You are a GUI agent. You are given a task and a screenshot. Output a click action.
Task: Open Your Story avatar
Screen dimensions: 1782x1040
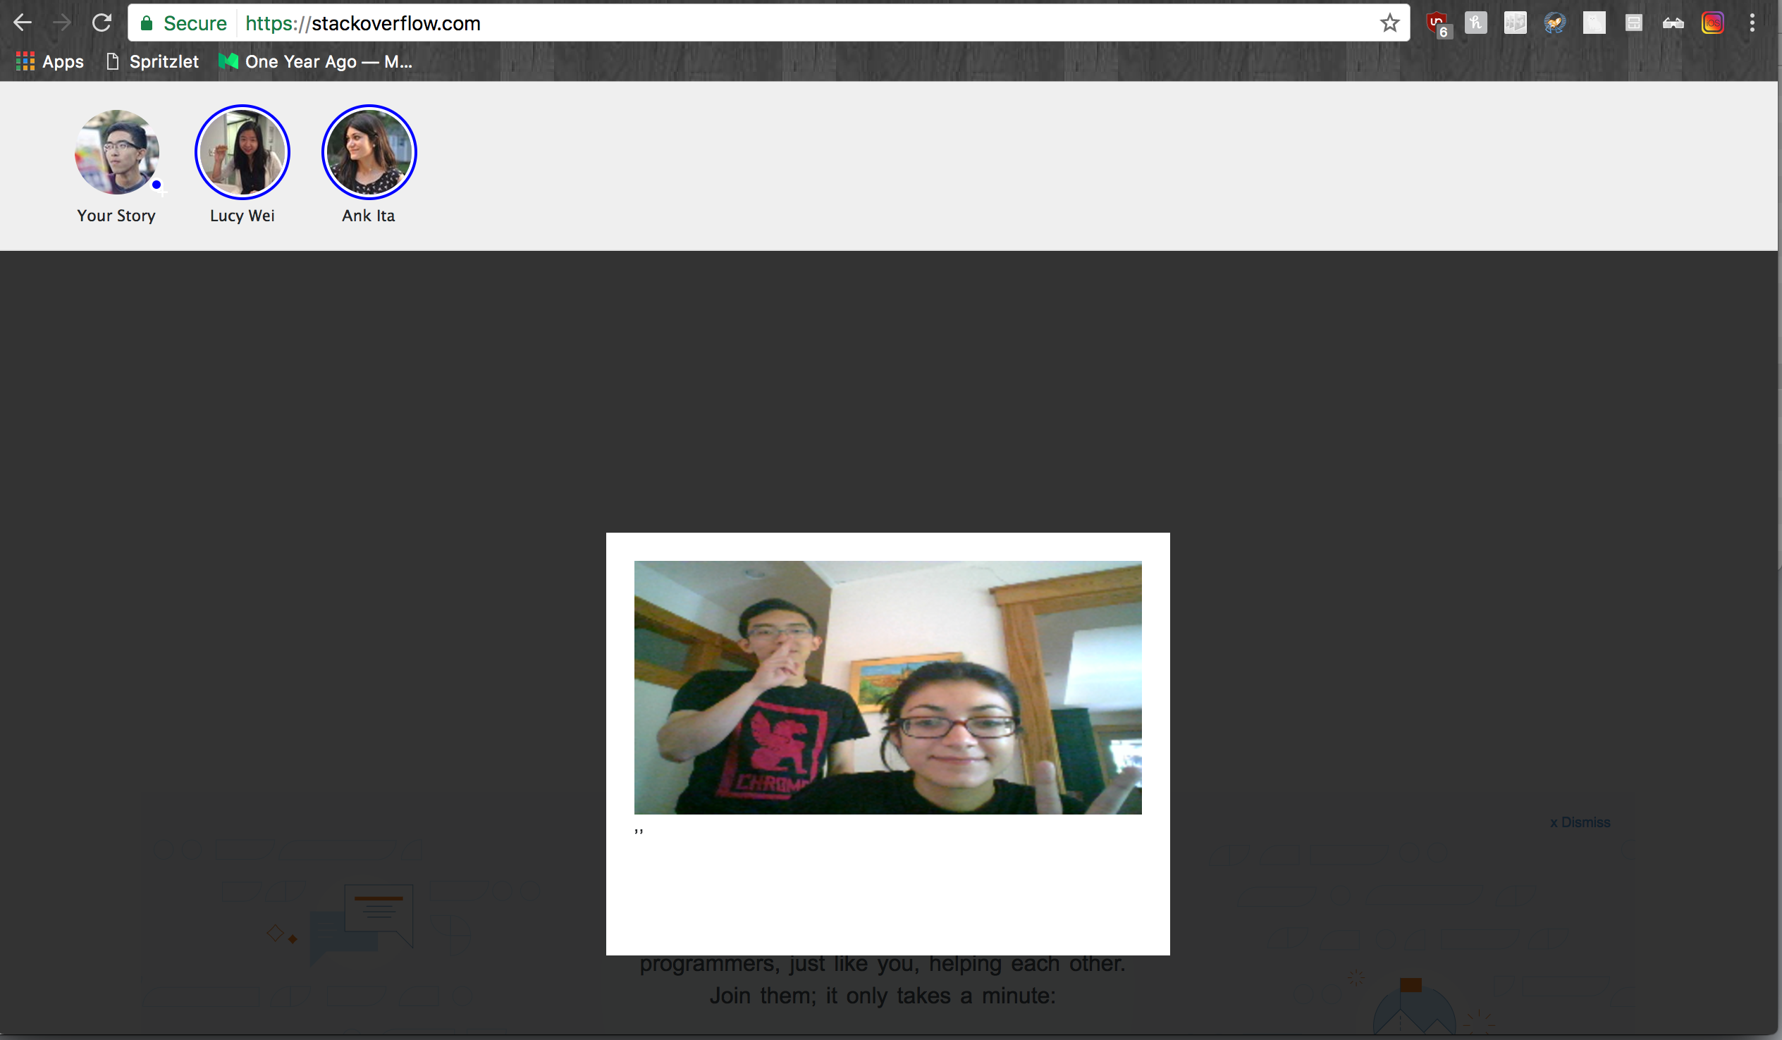118,152
